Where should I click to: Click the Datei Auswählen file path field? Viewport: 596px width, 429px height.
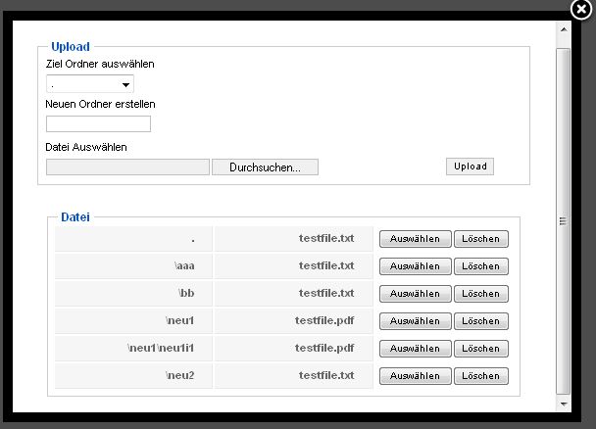[127, 167]
